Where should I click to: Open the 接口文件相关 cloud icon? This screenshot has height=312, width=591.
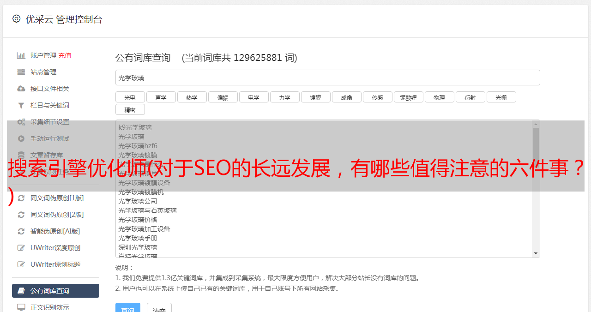point(21,89)
